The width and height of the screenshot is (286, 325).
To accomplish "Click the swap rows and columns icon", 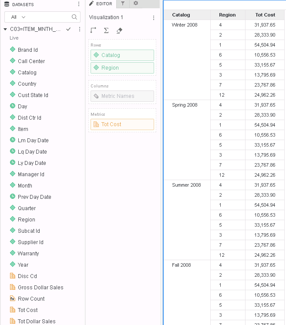I will 93,30.
